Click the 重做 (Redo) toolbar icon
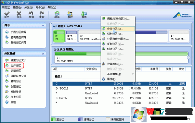195x123 pixels. (x=42, y=15)
